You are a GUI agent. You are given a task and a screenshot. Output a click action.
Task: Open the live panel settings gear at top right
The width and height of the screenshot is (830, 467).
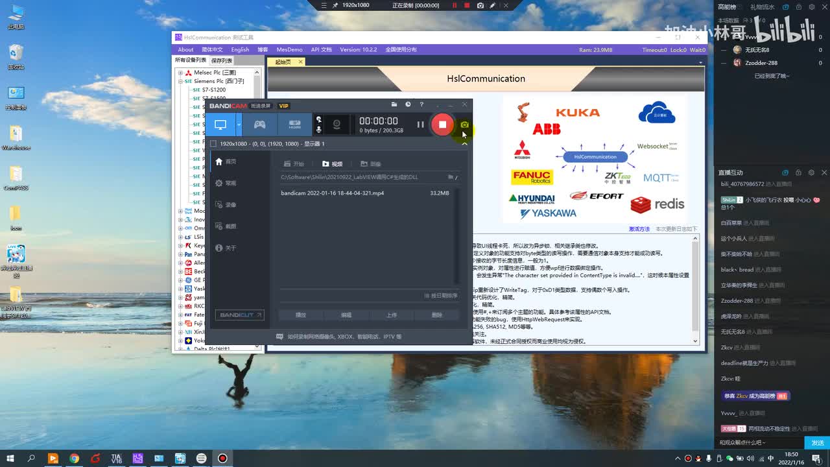pyautogui.click(x=811, y=7)
